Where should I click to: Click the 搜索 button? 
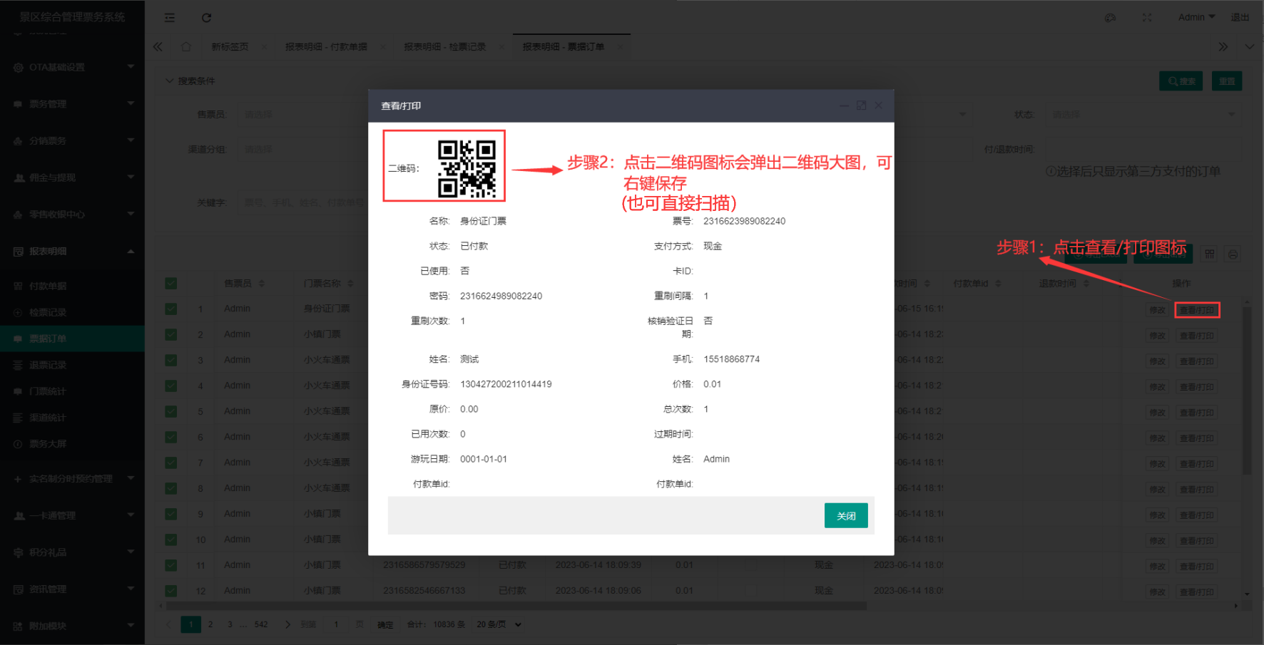pyautogui.click(x=1181, y=81)
